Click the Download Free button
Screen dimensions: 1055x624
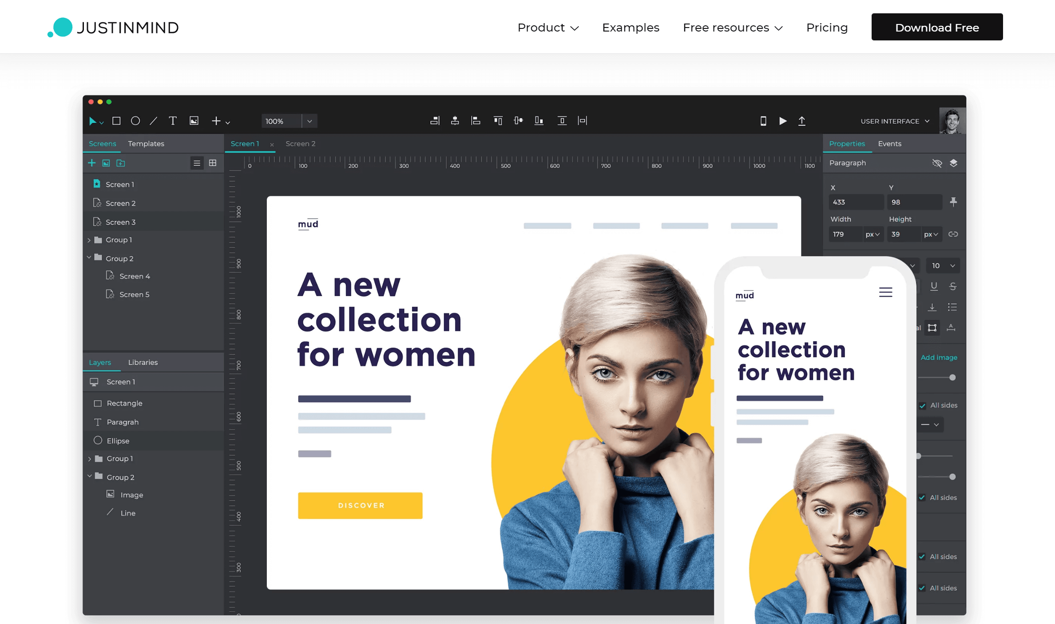tap(937, 27)
